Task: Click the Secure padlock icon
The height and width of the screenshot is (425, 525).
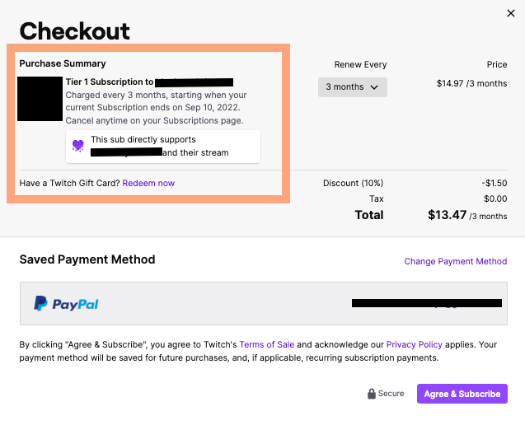Action: pos(372,394)
